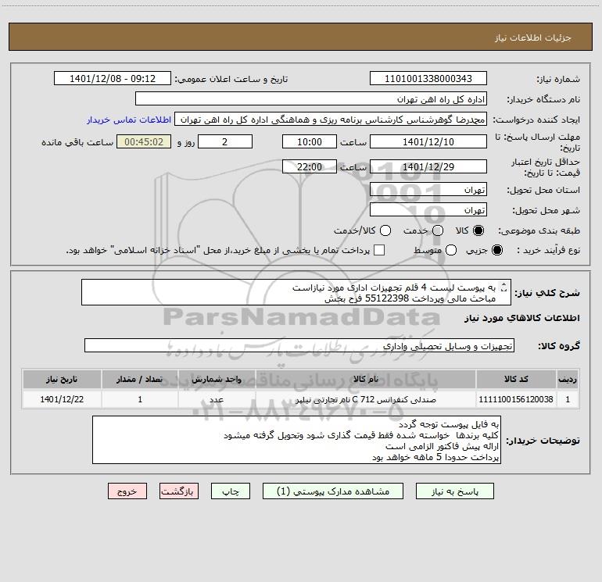Click the گروه کالا field تجهیزات و وسایل تحصیلی واداری
Screen dimensions: 602x582
click(299, 345)
